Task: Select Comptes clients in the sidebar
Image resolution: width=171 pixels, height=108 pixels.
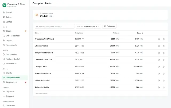Action: click(x=15, y=77)
